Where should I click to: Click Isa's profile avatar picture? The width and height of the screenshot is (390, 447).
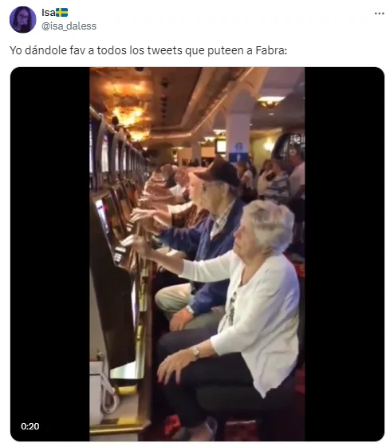23,20
